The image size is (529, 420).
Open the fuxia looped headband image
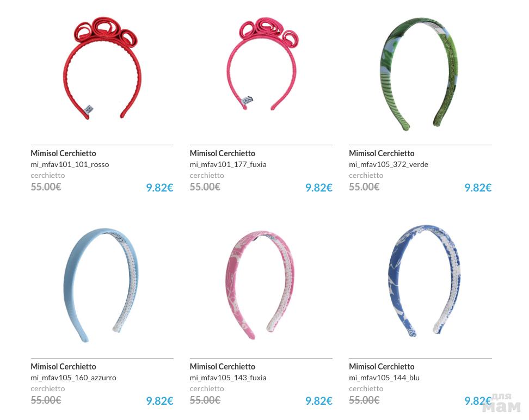pos(262,64)
